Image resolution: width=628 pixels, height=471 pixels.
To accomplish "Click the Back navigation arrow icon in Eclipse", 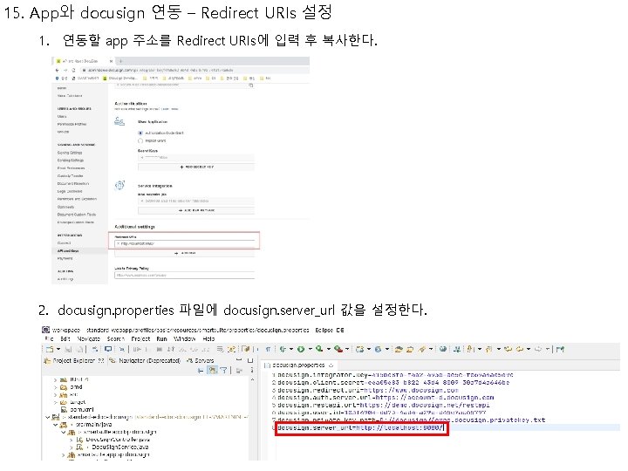I will tap(520, 349).
